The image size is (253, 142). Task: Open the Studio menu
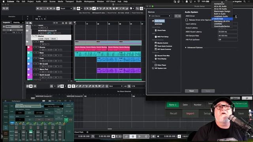pyautogui.click(x=79, y=2)
